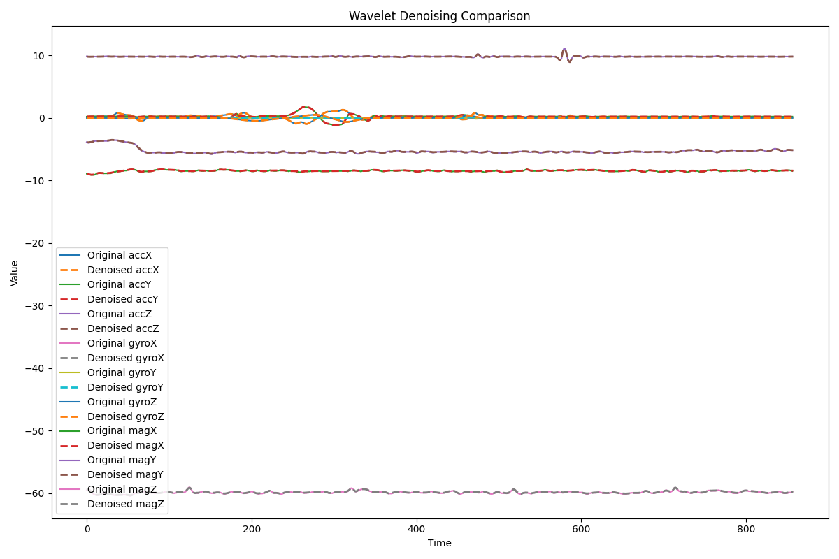Screen dimensions: 839x559
Task: Click the −30 tick label on y-axis
Action: (x=36, y=306)
